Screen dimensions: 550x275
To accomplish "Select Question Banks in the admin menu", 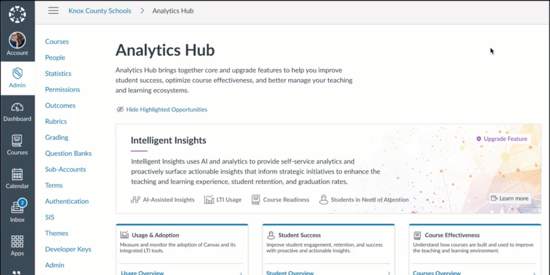I will 68,153.
